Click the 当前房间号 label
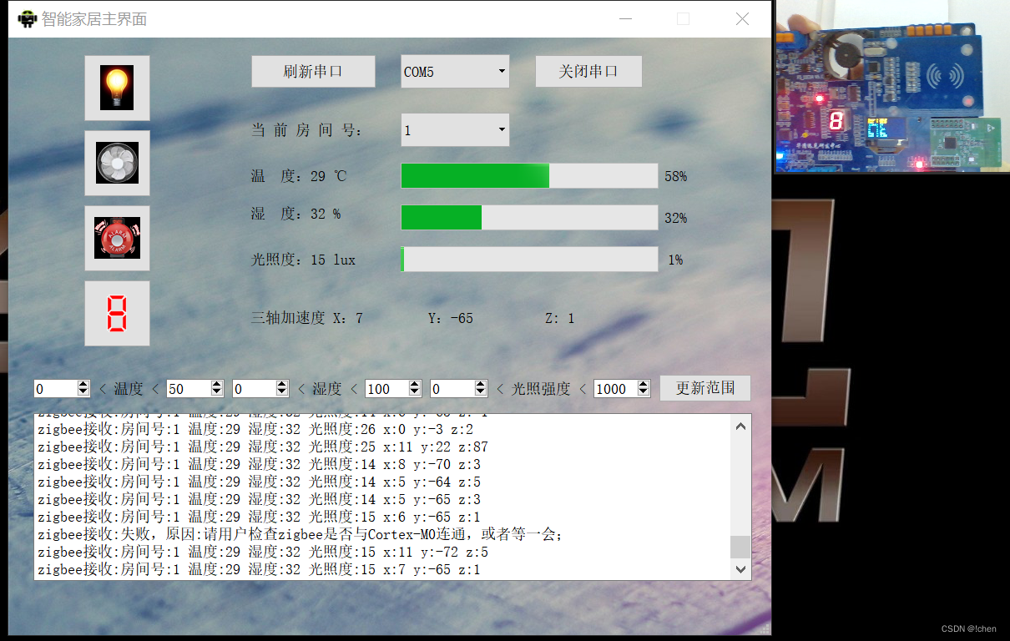This screenshot has width=1010, height=641. (x=307, y=130)
